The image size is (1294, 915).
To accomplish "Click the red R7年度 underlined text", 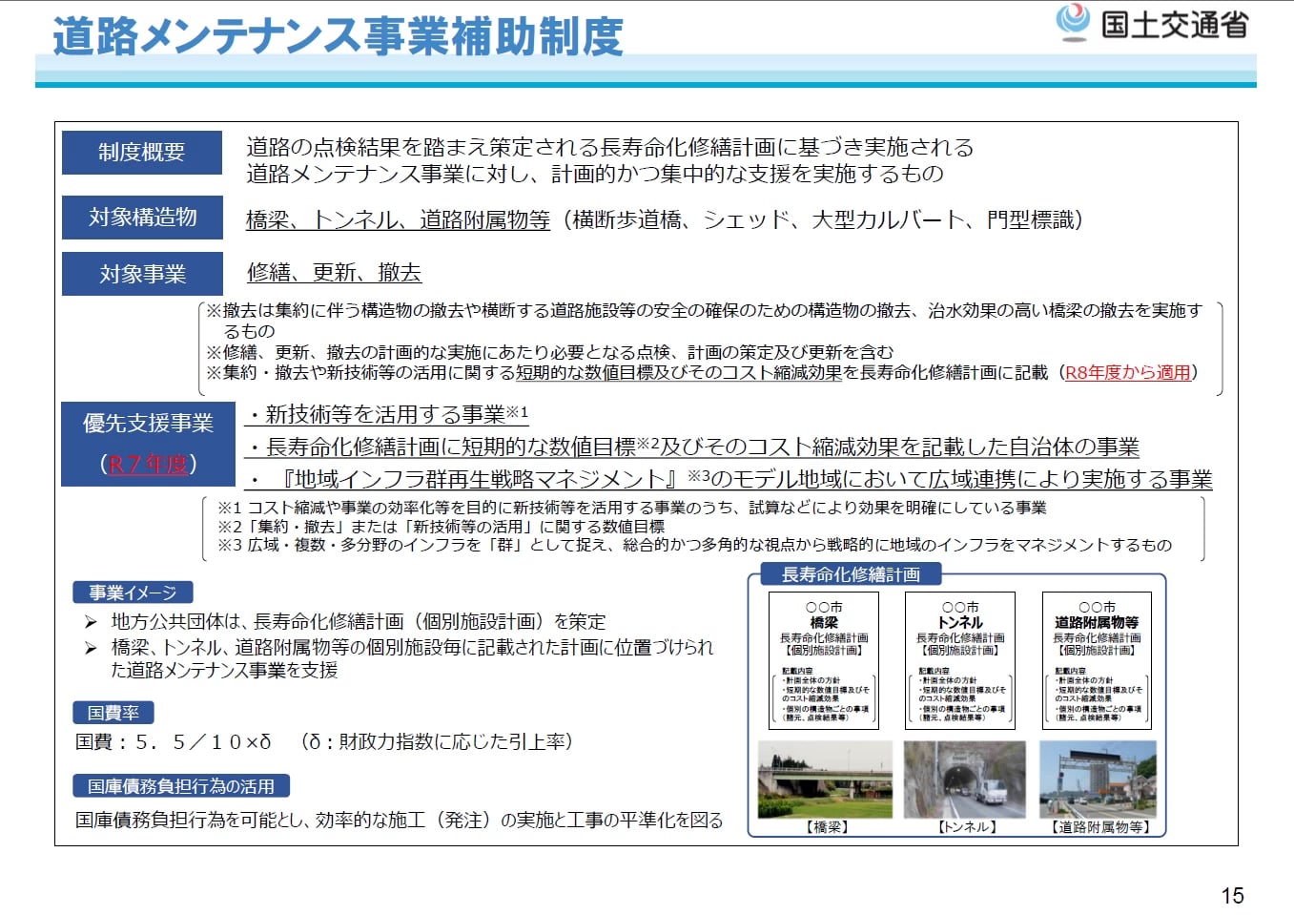I will click(x=148, y=465).
